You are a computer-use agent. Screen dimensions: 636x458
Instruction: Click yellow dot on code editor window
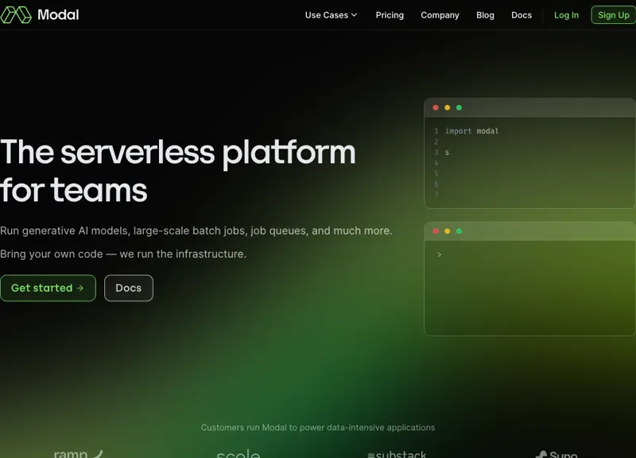(x=448, y=107)
